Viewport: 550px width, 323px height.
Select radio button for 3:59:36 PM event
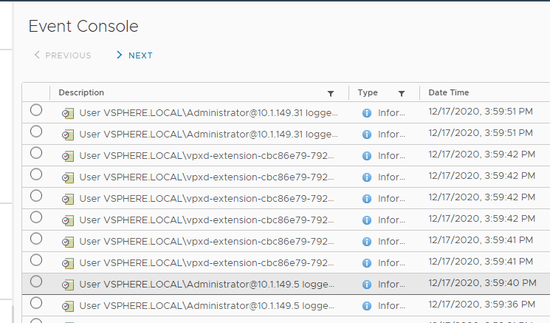point(36,303)
